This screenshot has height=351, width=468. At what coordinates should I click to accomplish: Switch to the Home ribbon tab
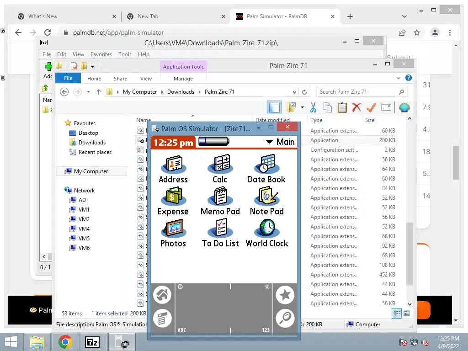click(94, 79)
